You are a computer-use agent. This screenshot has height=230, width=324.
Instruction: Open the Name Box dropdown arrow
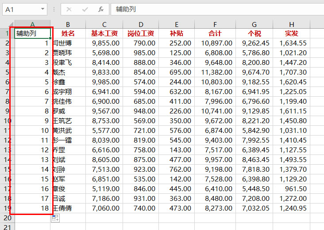click(x=42, y=9)
